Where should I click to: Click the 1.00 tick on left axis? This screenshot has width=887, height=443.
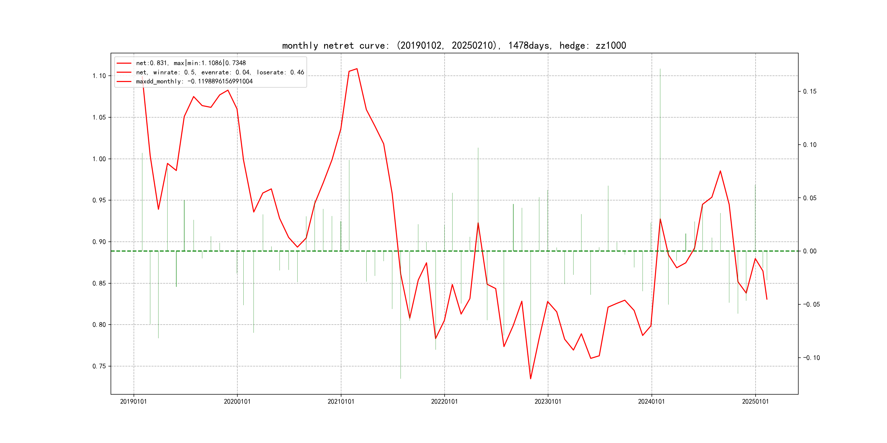coord(99,159)
